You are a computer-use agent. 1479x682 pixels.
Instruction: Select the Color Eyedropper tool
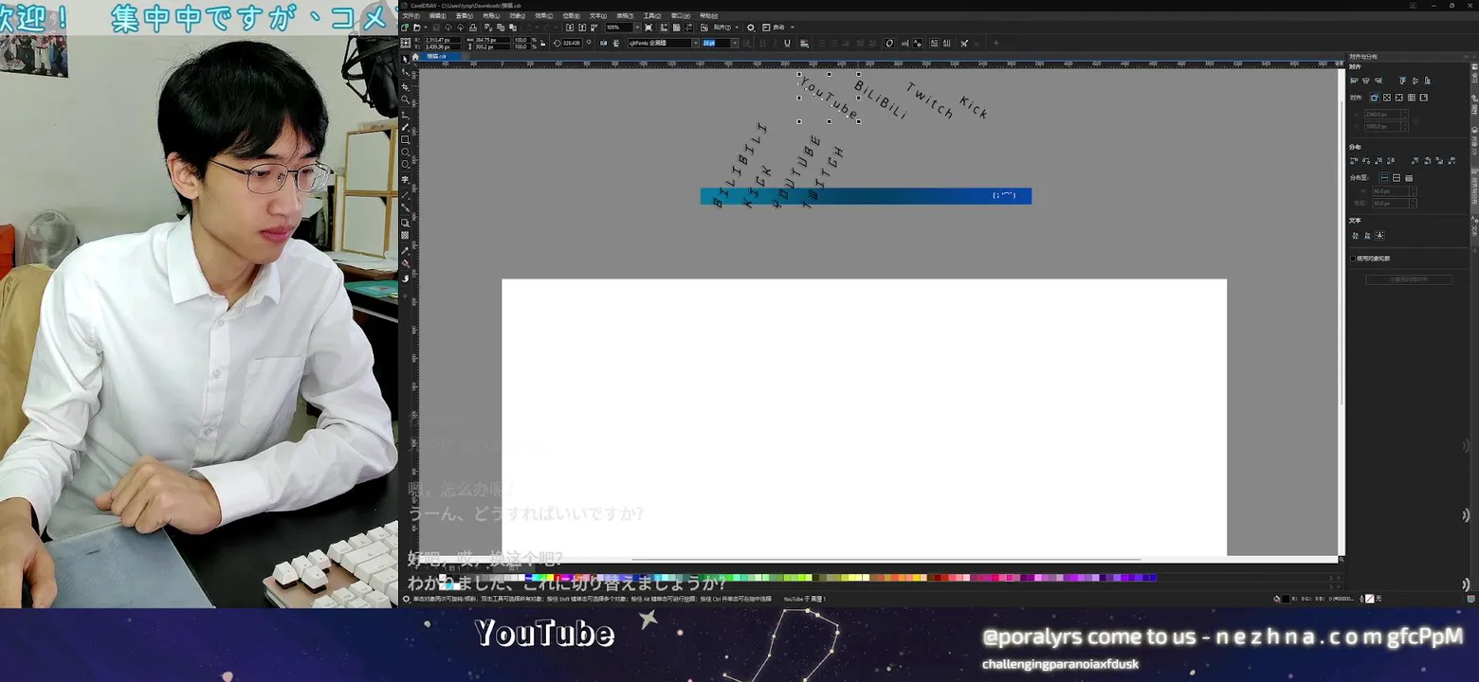pyautogui.click(x=406, y=251)
